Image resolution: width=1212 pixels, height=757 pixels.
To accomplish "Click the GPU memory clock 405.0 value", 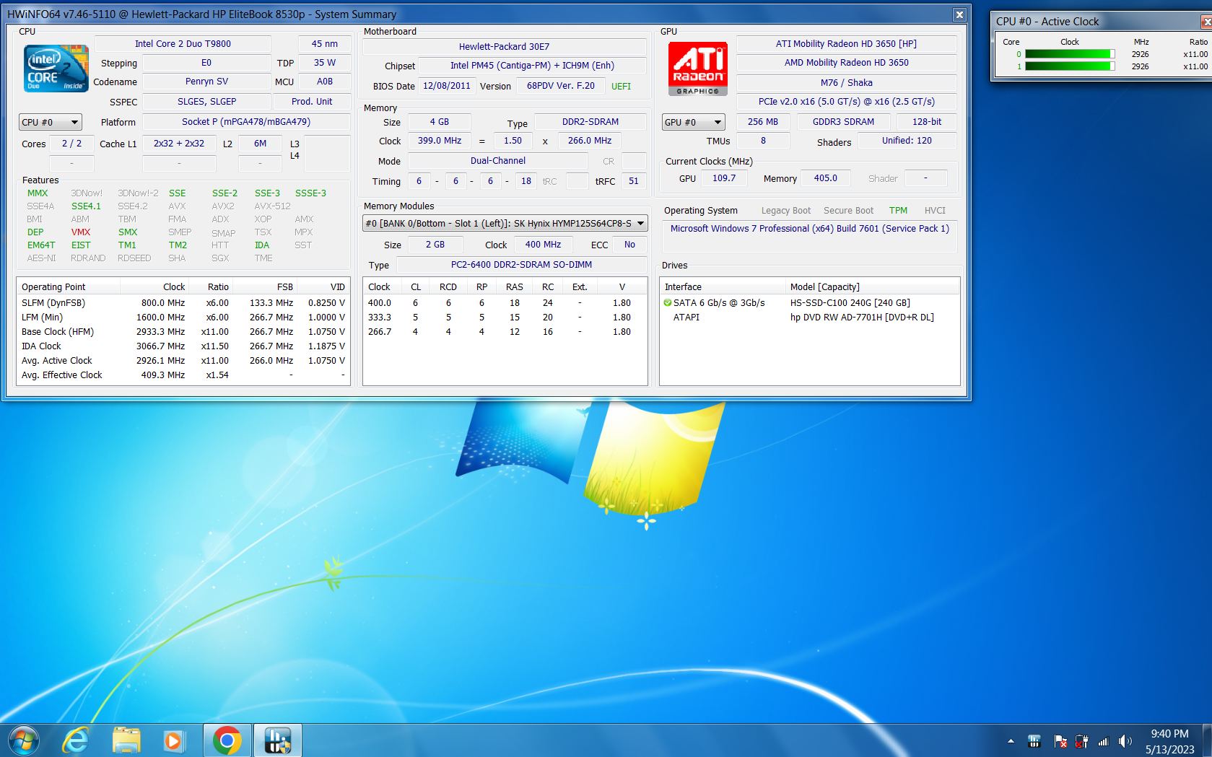I will tap(826, 178).
